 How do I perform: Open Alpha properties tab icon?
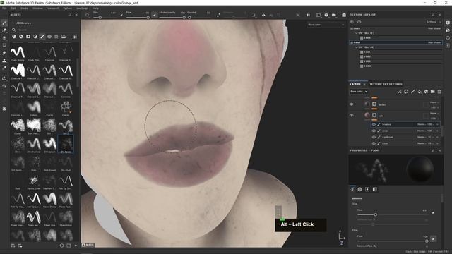(359, 189)
